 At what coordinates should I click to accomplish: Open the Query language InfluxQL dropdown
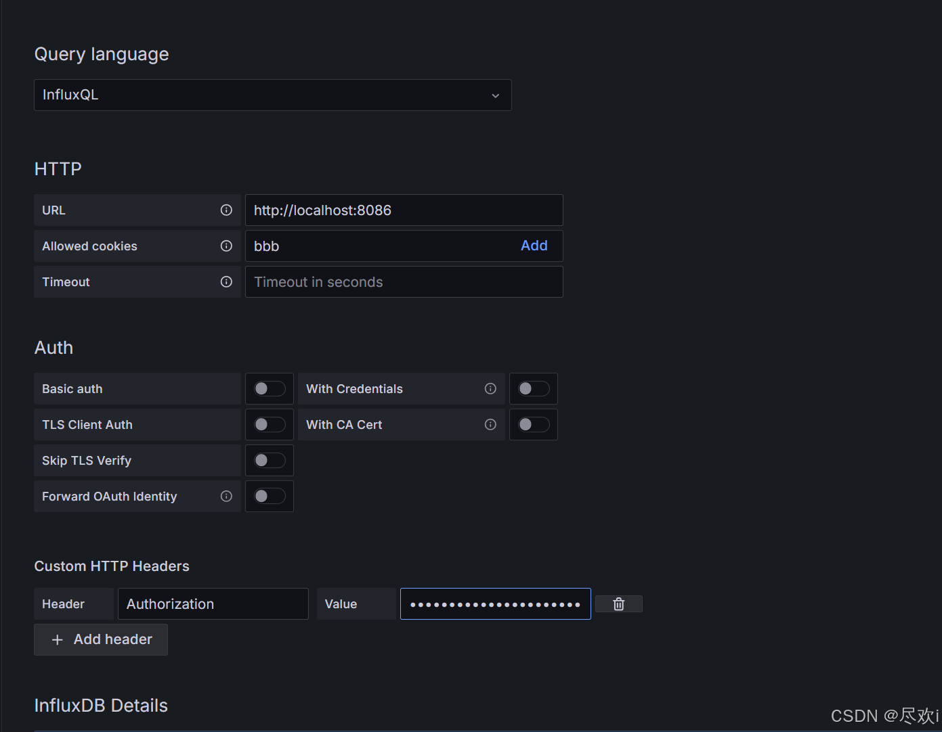click(273, 95)
